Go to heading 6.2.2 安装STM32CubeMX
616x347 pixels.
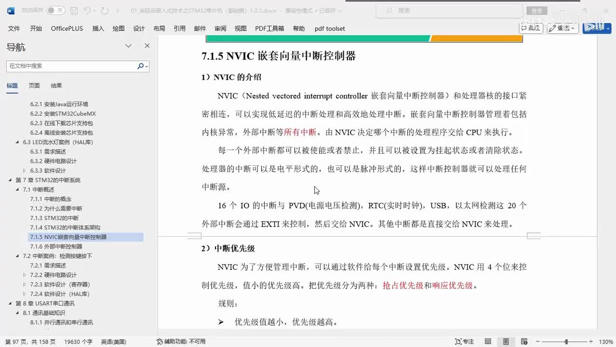click(x=63, y=114)
